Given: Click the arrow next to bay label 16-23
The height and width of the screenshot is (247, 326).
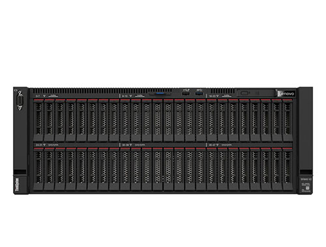Looking at the screenshot, I should pos(217,96).
